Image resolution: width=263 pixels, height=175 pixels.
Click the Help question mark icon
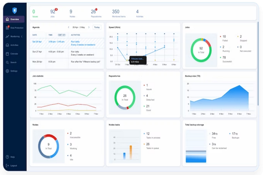tap(8, 157)
